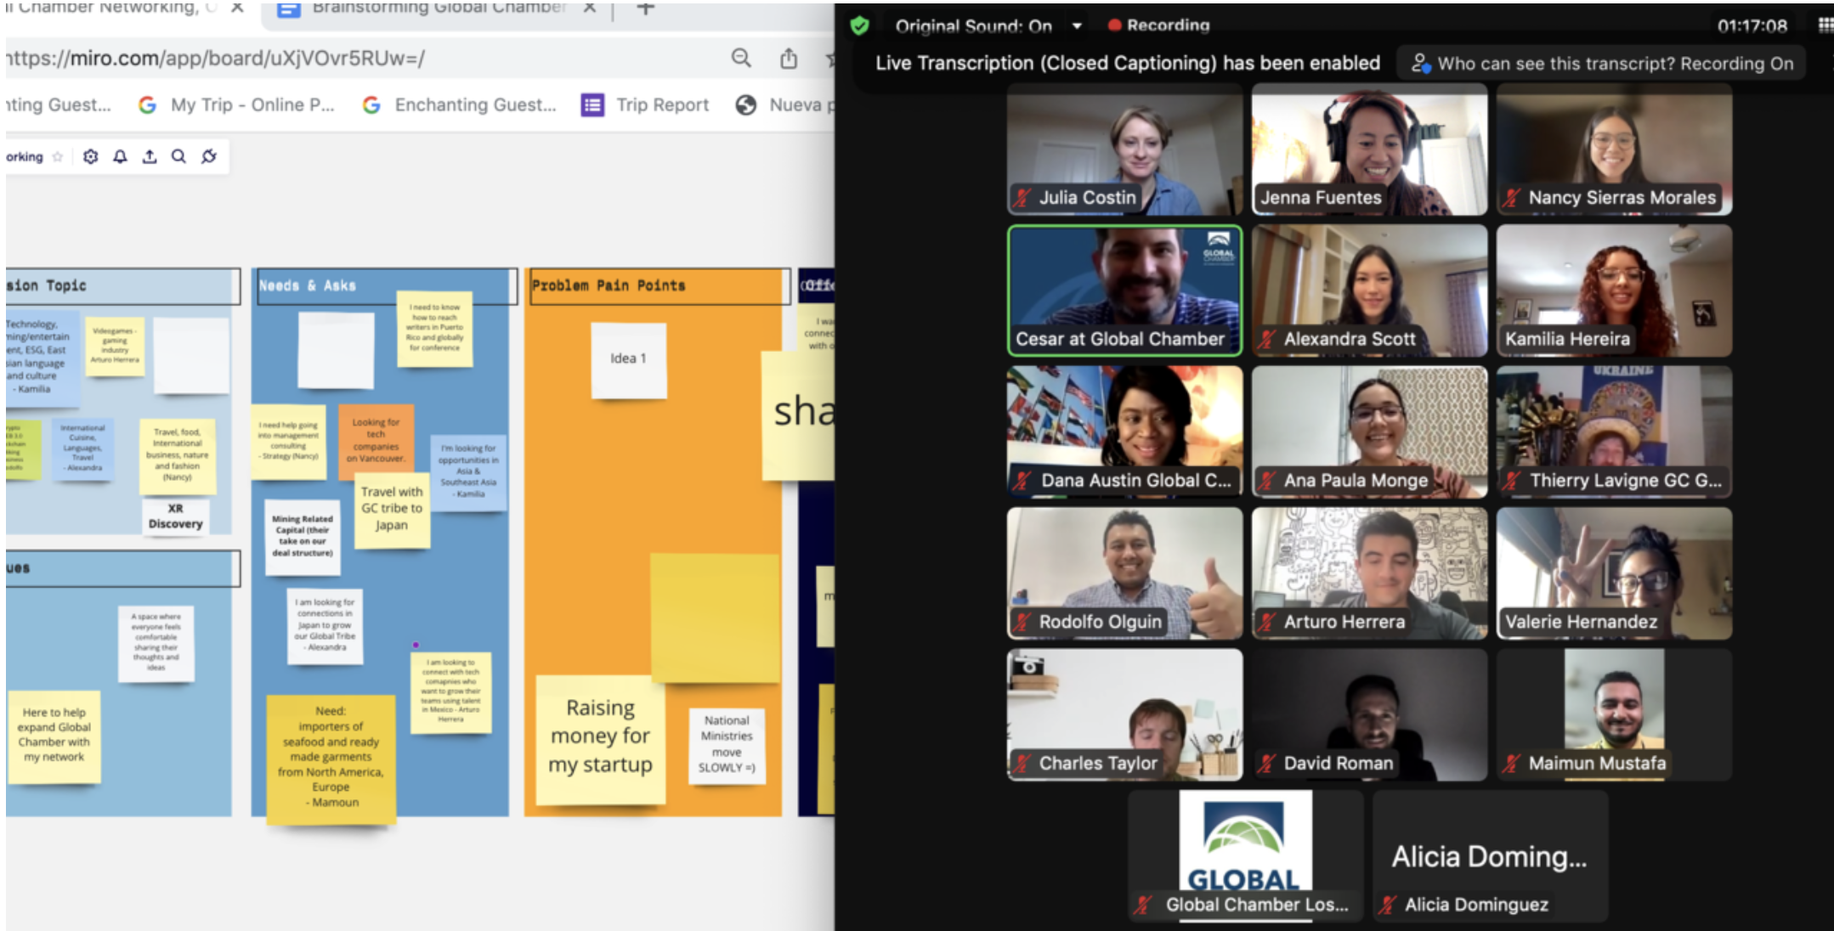Image resolution: width=1834 pixels, height=931 pixels.
Task: Open the Enchanting Guest bookmark after My Trip
Action: pyautogui.click(x=460, y=104)
